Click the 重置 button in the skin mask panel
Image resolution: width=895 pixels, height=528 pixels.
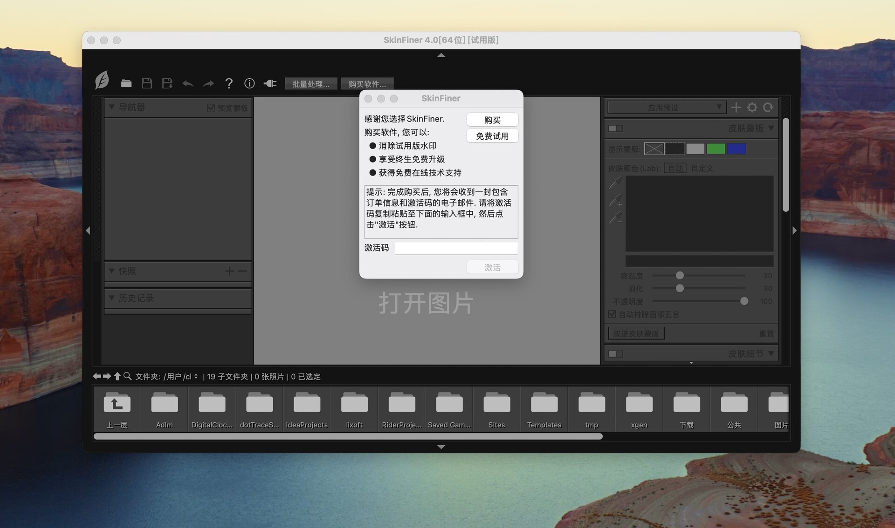766,333
